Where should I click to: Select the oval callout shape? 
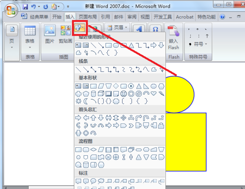pos(93,181)
